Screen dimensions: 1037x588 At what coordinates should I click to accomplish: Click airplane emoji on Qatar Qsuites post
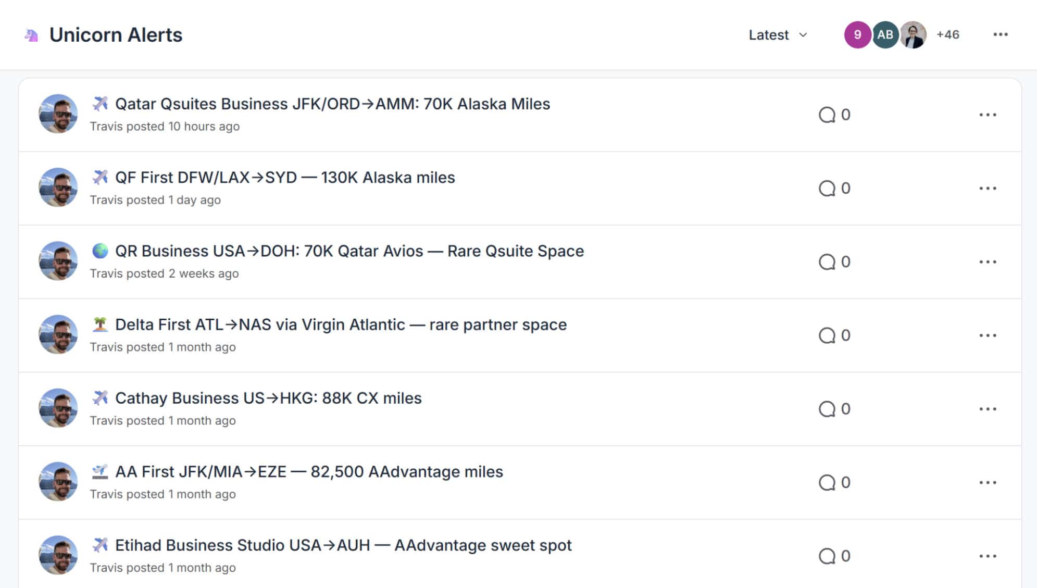pyautogui.click(x=100, y=104)
